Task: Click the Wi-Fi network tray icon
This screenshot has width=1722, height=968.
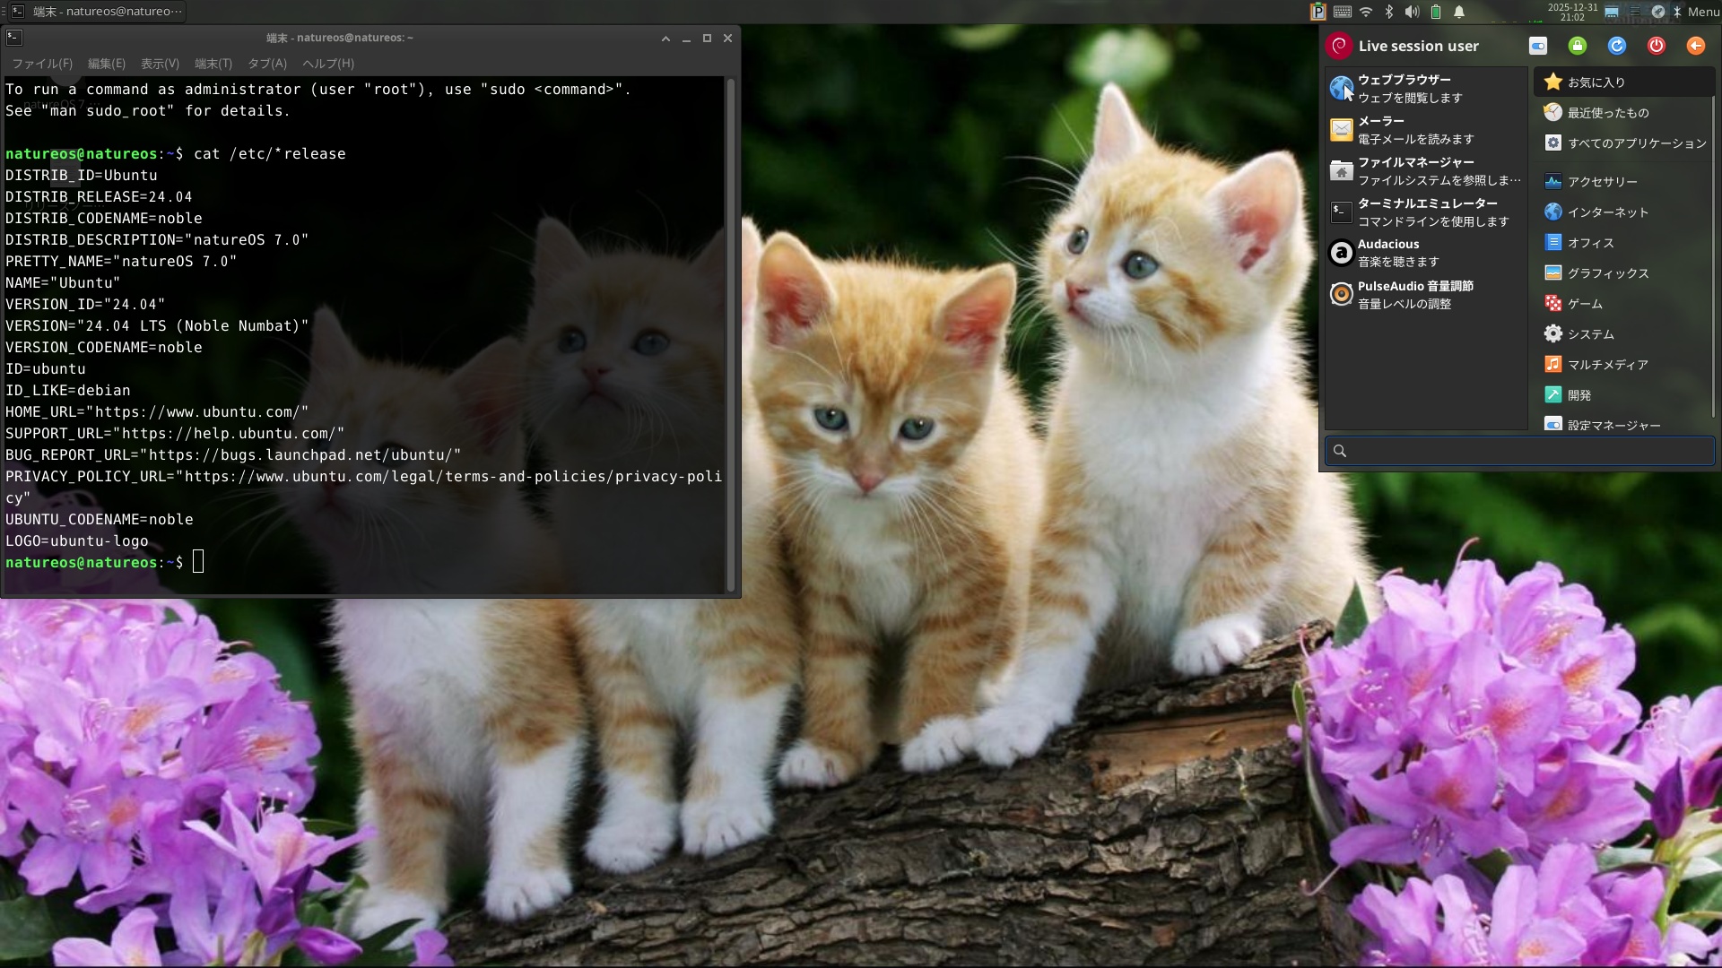Action: point(1366,12)
